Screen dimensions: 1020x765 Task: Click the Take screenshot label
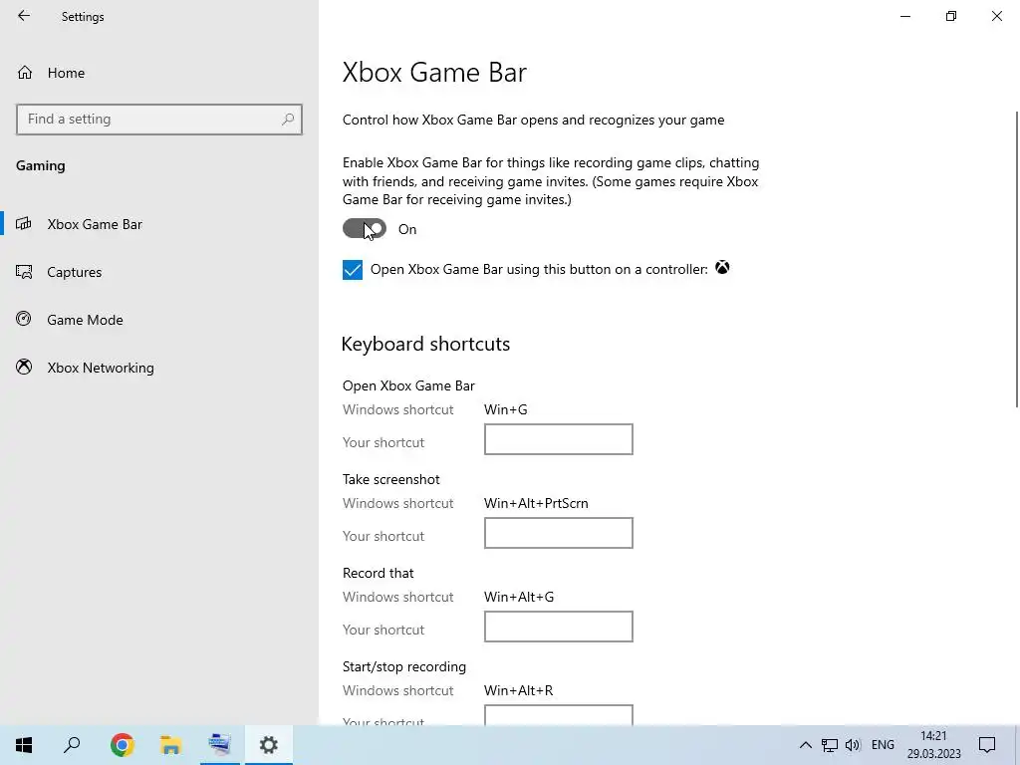(x=390, y=479)
